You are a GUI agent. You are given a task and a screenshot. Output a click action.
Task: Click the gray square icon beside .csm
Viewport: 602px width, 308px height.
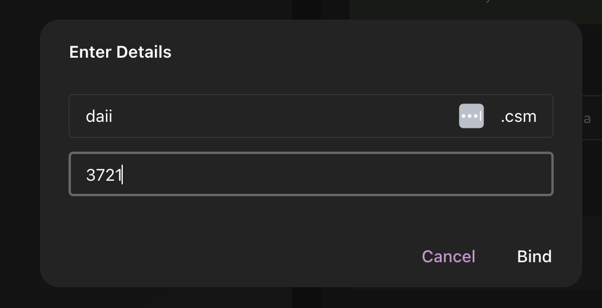point(471,116)
